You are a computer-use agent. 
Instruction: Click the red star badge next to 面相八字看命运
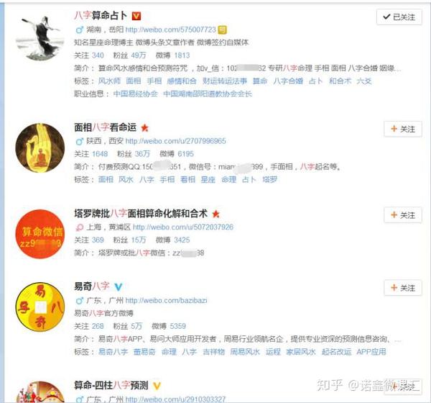[x=144, y=128]
